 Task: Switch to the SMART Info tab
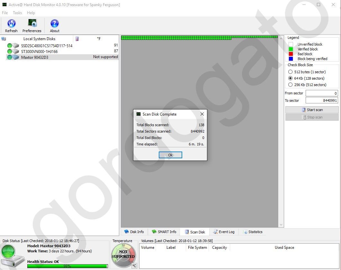click(x=164, y=232)
